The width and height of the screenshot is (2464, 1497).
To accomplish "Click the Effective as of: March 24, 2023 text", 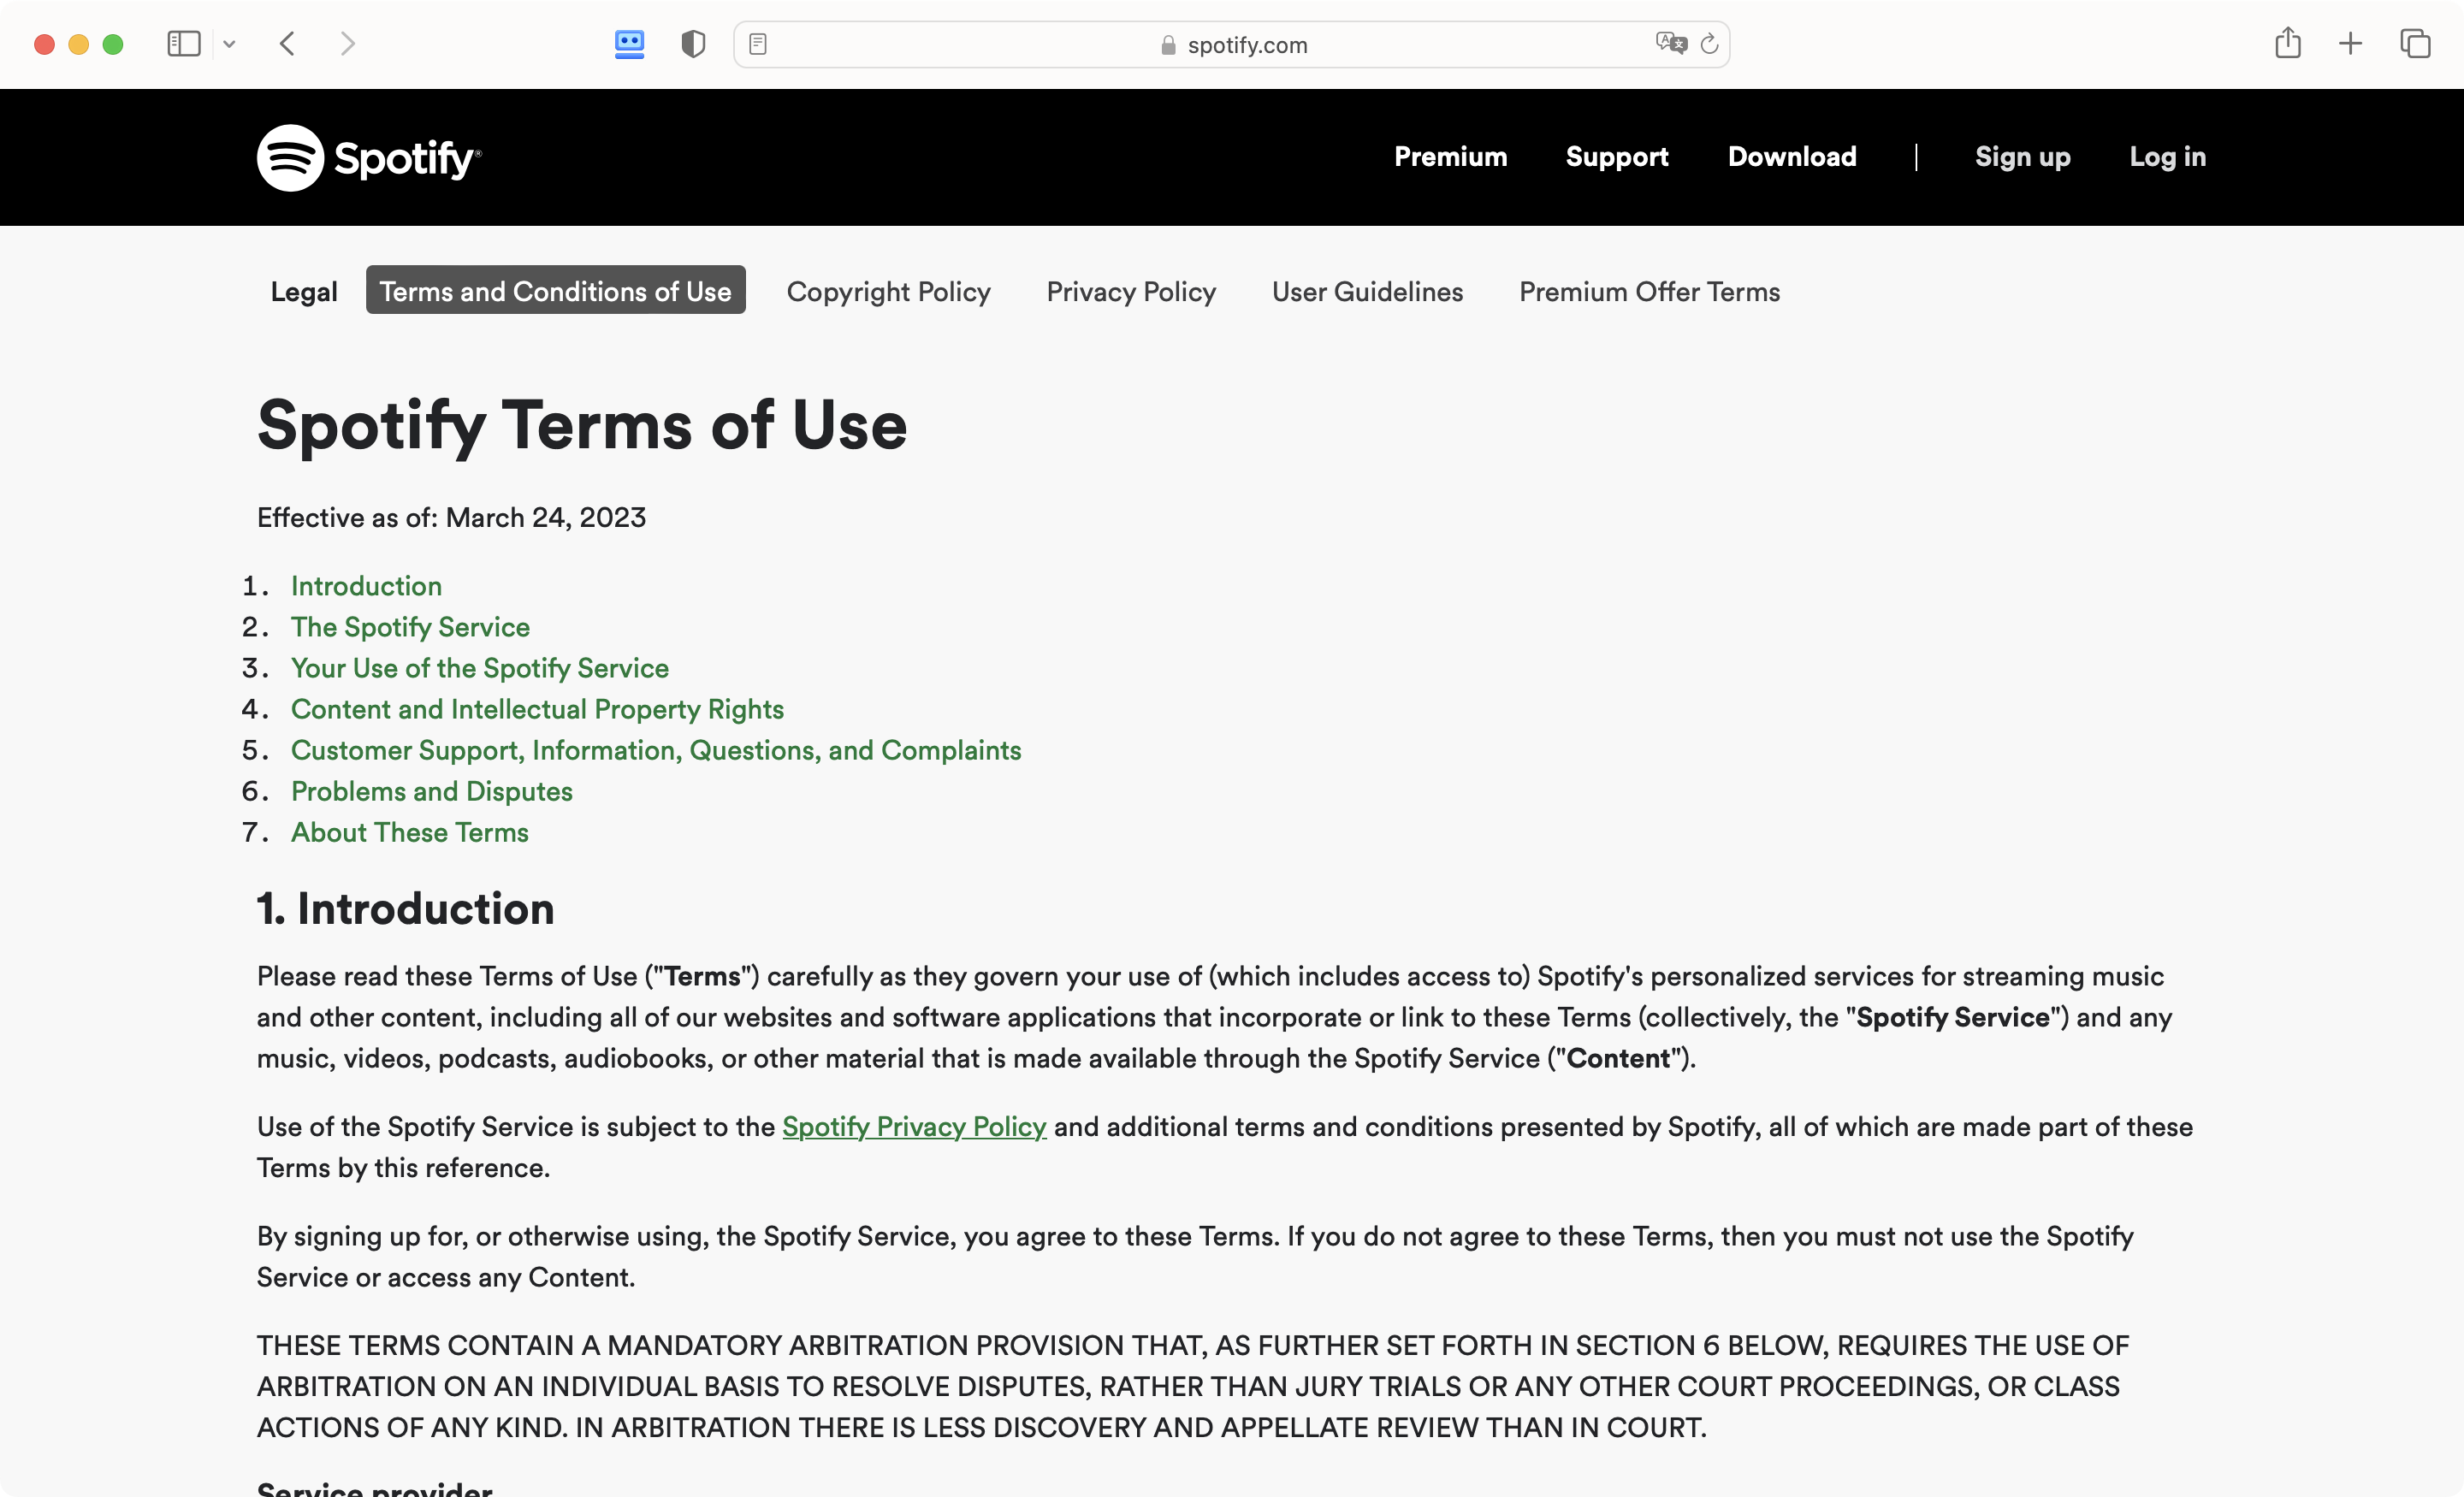I will (x=451, y=517).
